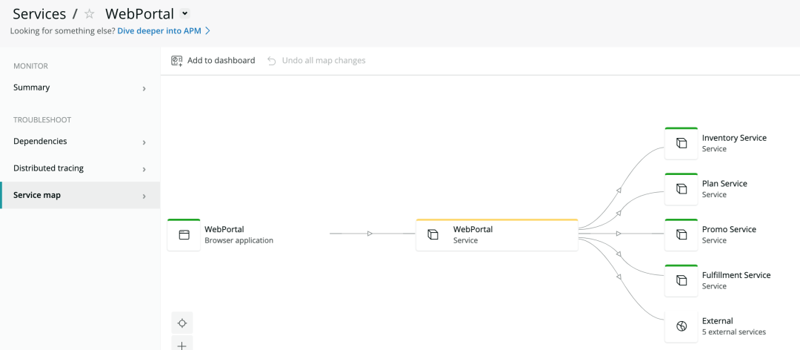This screenshot has height=350, width=800.
Task: Select the Plan Service node icon
Action: pos(681,189)
